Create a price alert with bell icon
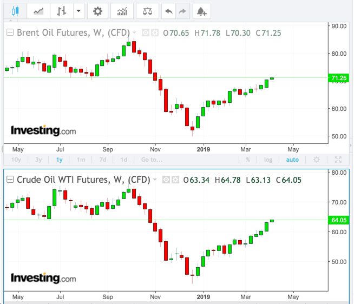Image resolution: width=354 pixels, height=304 pixels. 202,11
